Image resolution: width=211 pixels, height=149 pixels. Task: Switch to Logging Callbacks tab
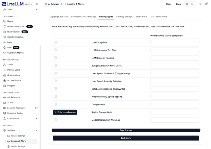[59, 17]
